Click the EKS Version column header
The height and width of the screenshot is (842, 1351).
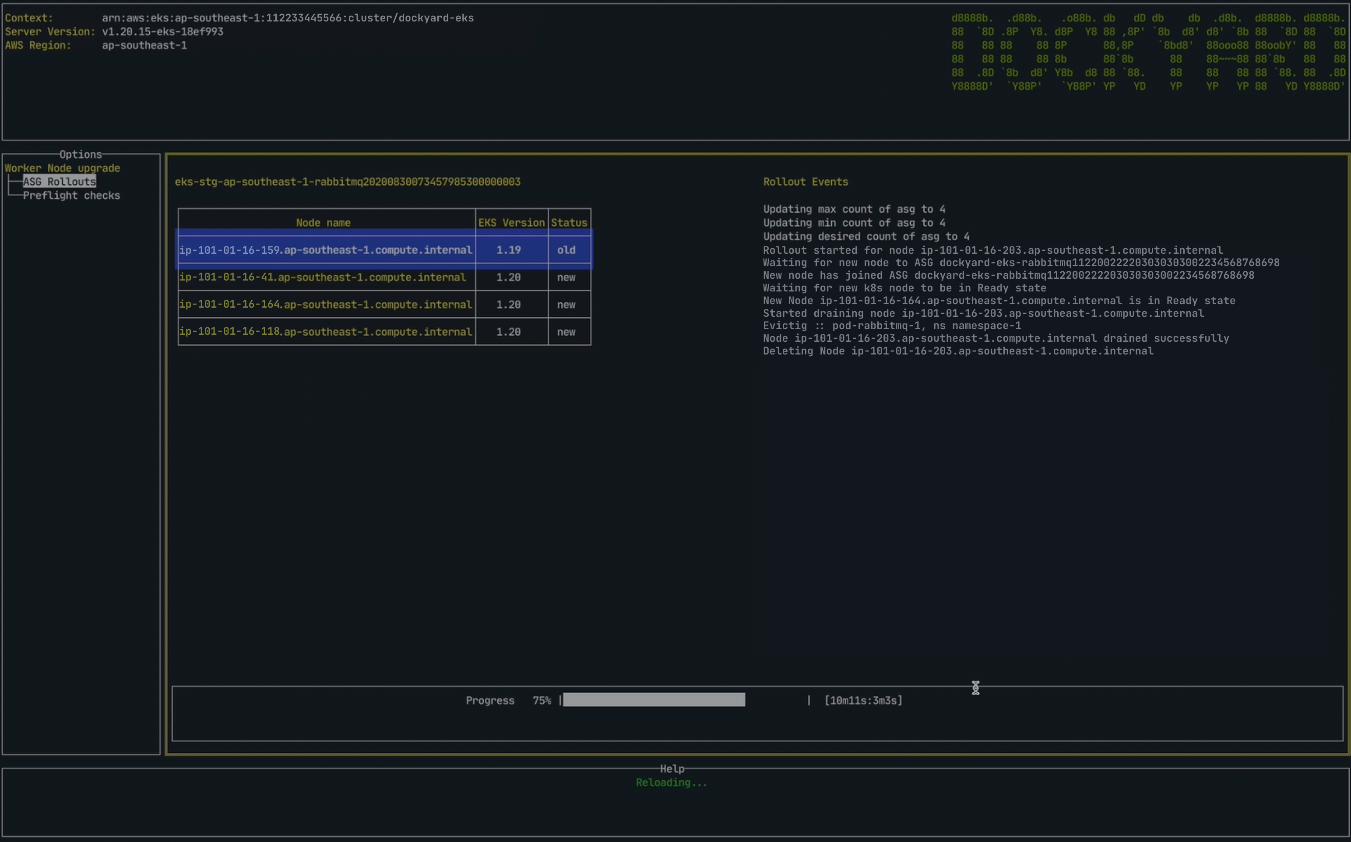[511, 223]
